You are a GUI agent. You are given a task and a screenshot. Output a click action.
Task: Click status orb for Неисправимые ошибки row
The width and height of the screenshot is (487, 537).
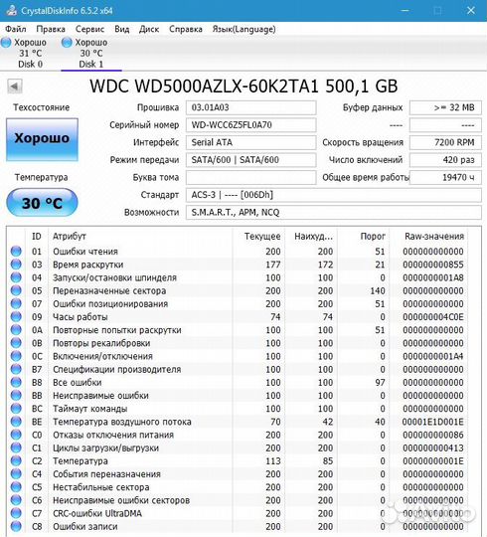coord(16,395)
